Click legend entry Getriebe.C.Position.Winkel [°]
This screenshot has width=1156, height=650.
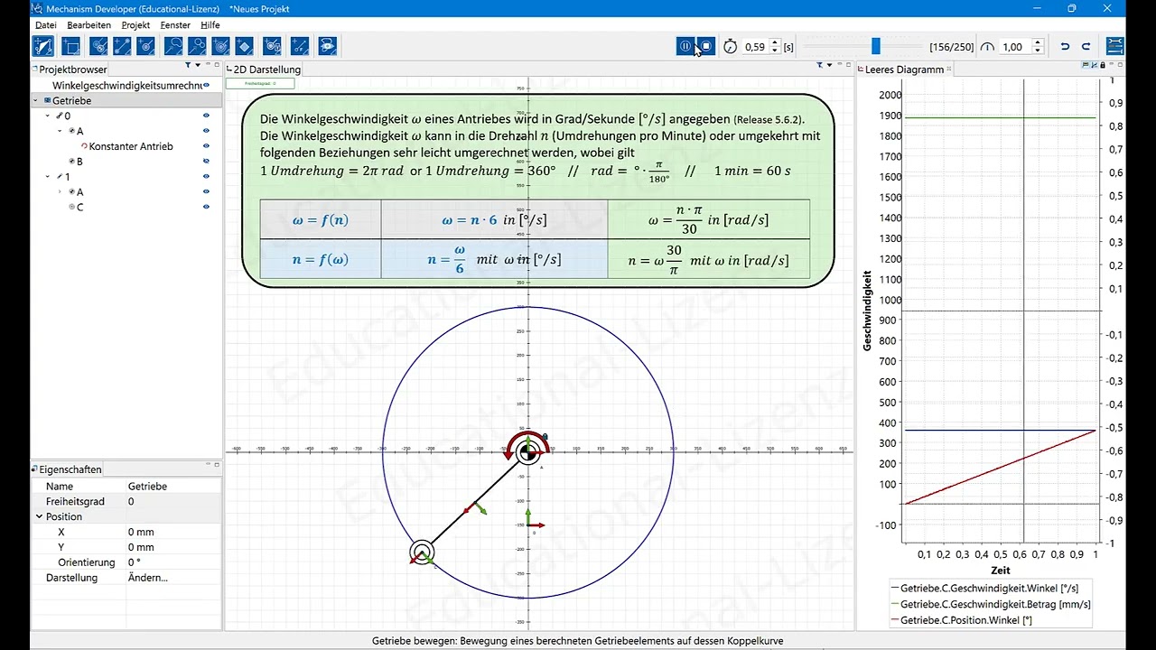pos(966,620)
